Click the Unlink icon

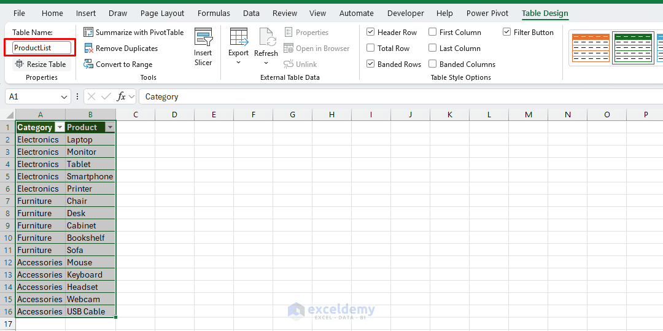289,64
